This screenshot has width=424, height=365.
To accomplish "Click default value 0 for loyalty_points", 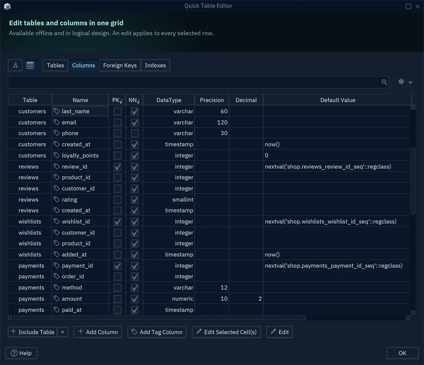I will tap(337, 155).
